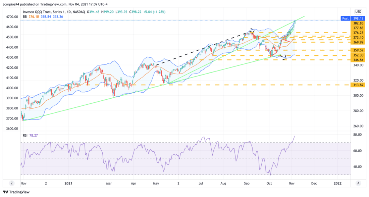
Task: Click the 4700.00 left axis label
Action: (x=12, y=17)
